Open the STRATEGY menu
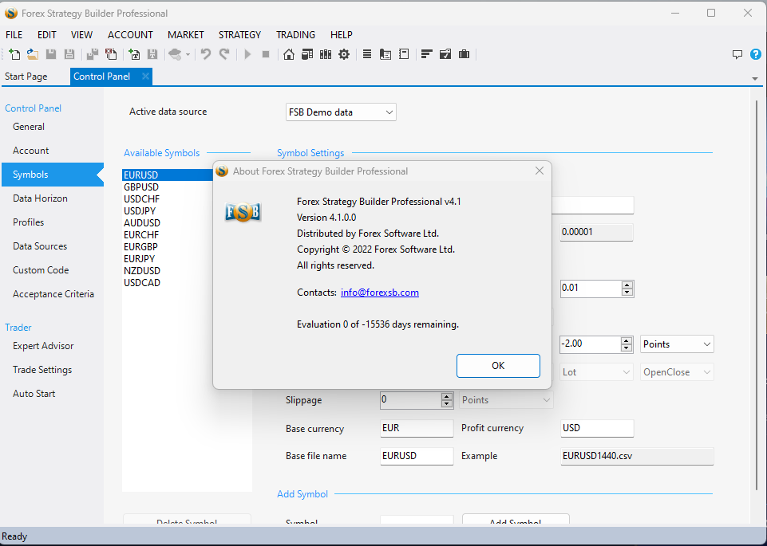 239,35
